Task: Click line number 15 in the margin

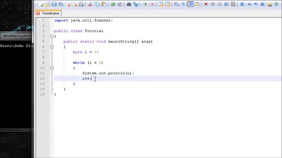Action: (x=42, y=94)
